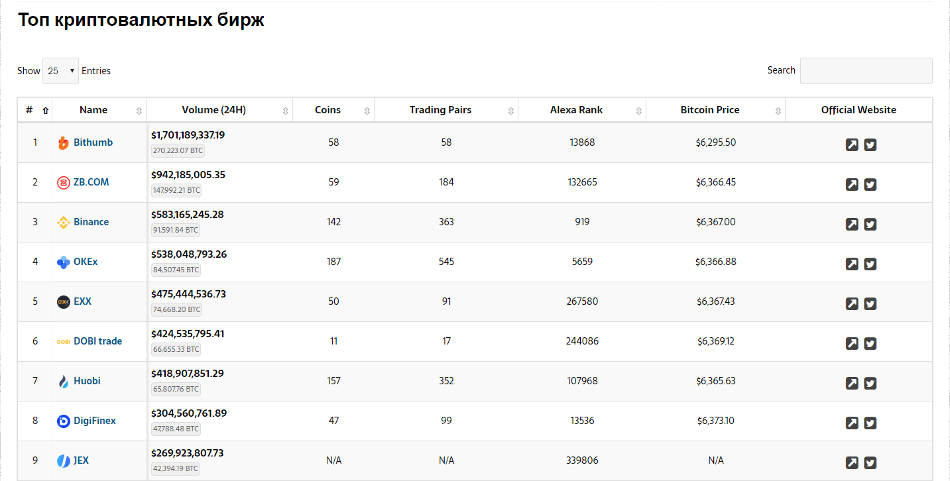Click the Official Website column header
Screen dimensions: 950x481
(859, 110)
